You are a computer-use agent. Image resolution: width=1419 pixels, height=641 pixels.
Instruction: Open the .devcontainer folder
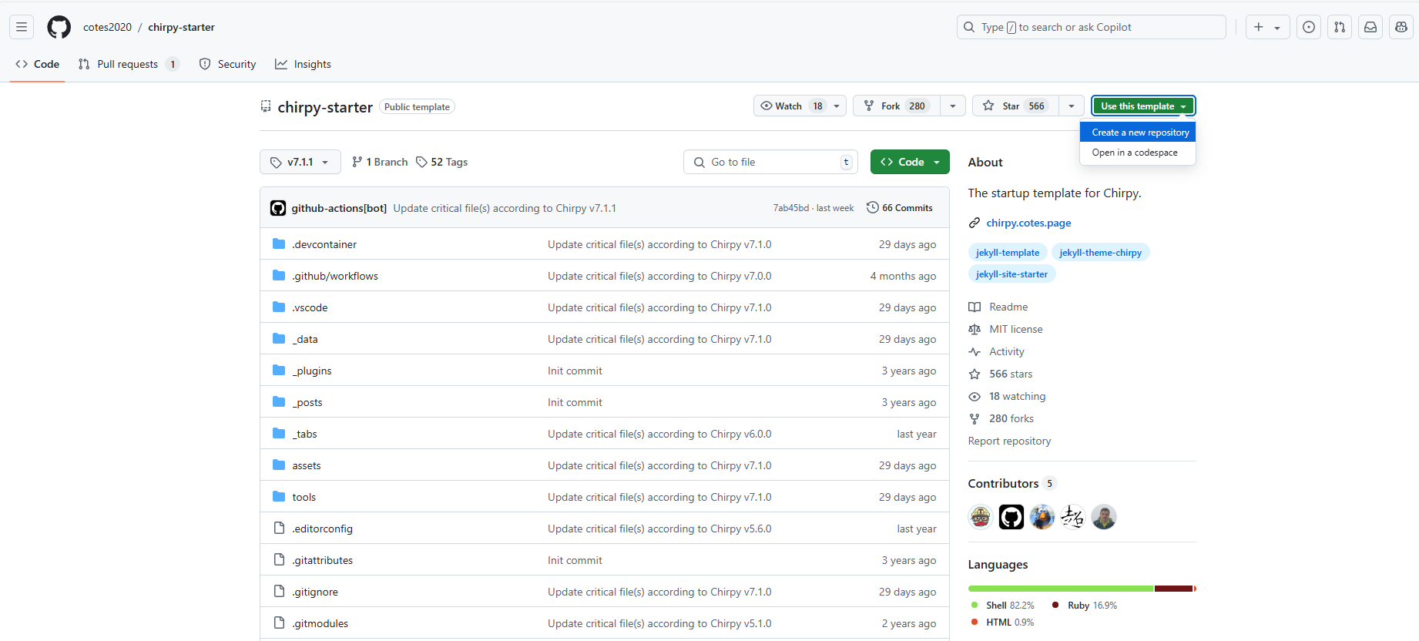(324, 244)
